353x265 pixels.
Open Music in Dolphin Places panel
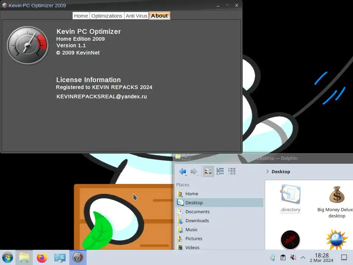point(219,229)
